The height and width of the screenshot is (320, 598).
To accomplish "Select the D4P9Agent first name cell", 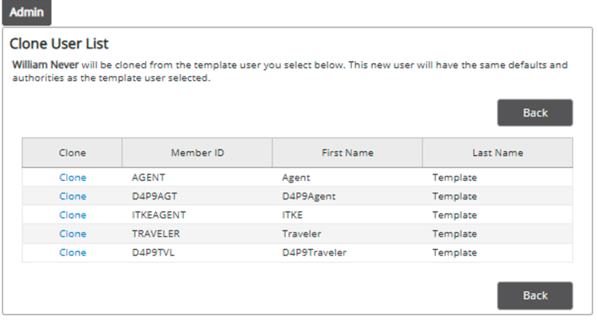I will tap(309, 196).
